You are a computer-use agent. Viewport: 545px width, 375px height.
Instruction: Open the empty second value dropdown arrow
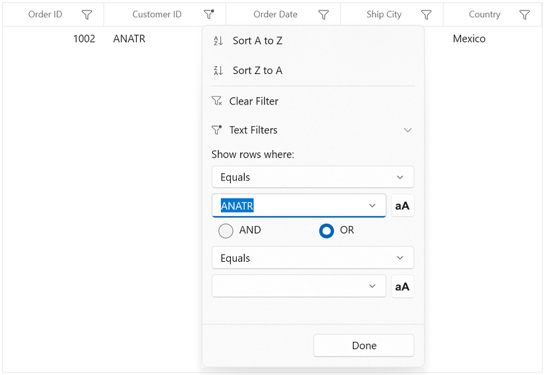(372, 286)
